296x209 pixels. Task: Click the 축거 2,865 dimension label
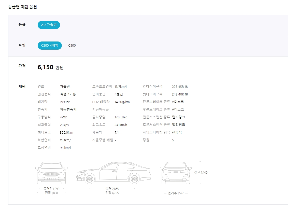point(112,189)
